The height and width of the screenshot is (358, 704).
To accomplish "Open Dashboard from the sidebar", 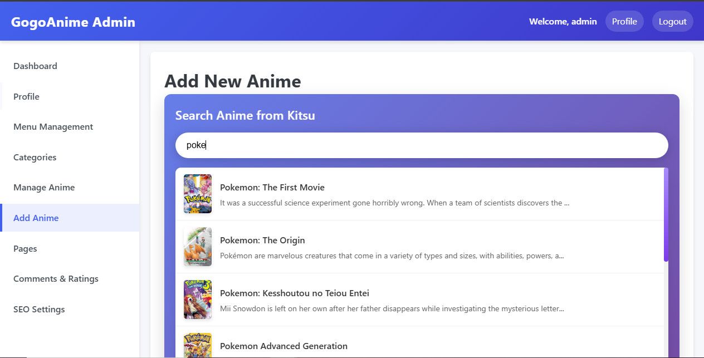I will (35, 66).
